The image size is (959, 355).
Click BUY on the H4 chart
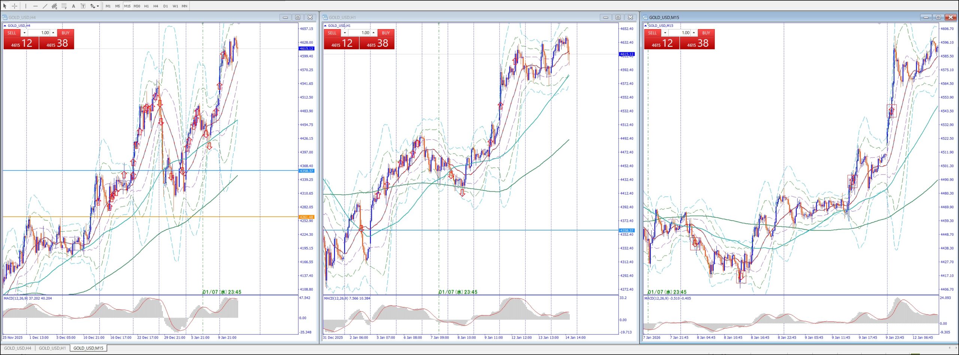[x=66, y=33]
